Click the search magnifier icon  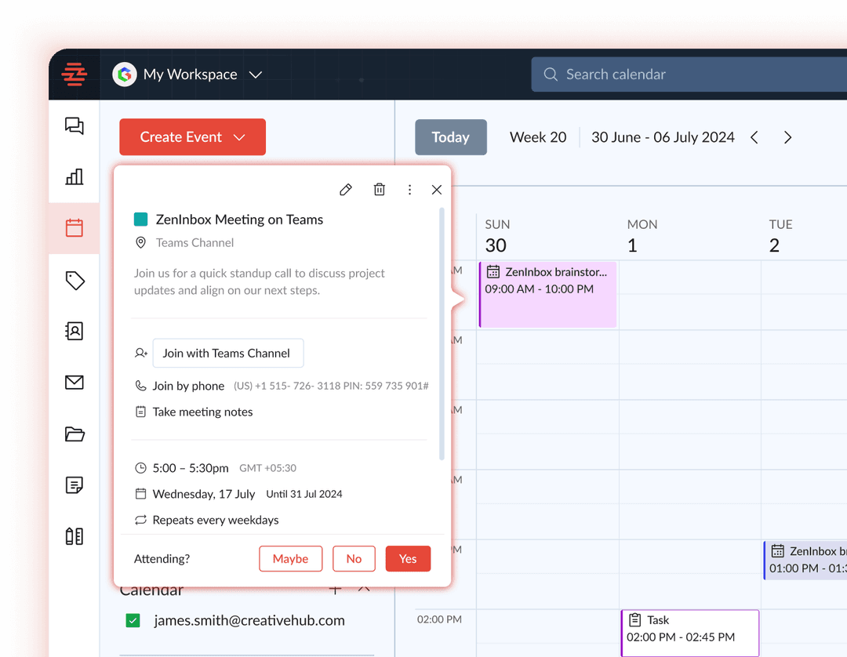point(551,74)
